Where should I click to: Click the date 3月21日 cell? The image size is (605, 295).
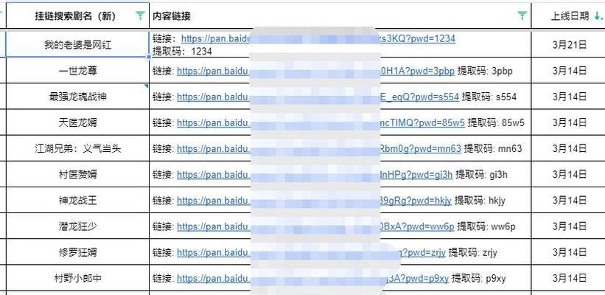[x=568, y=44]
